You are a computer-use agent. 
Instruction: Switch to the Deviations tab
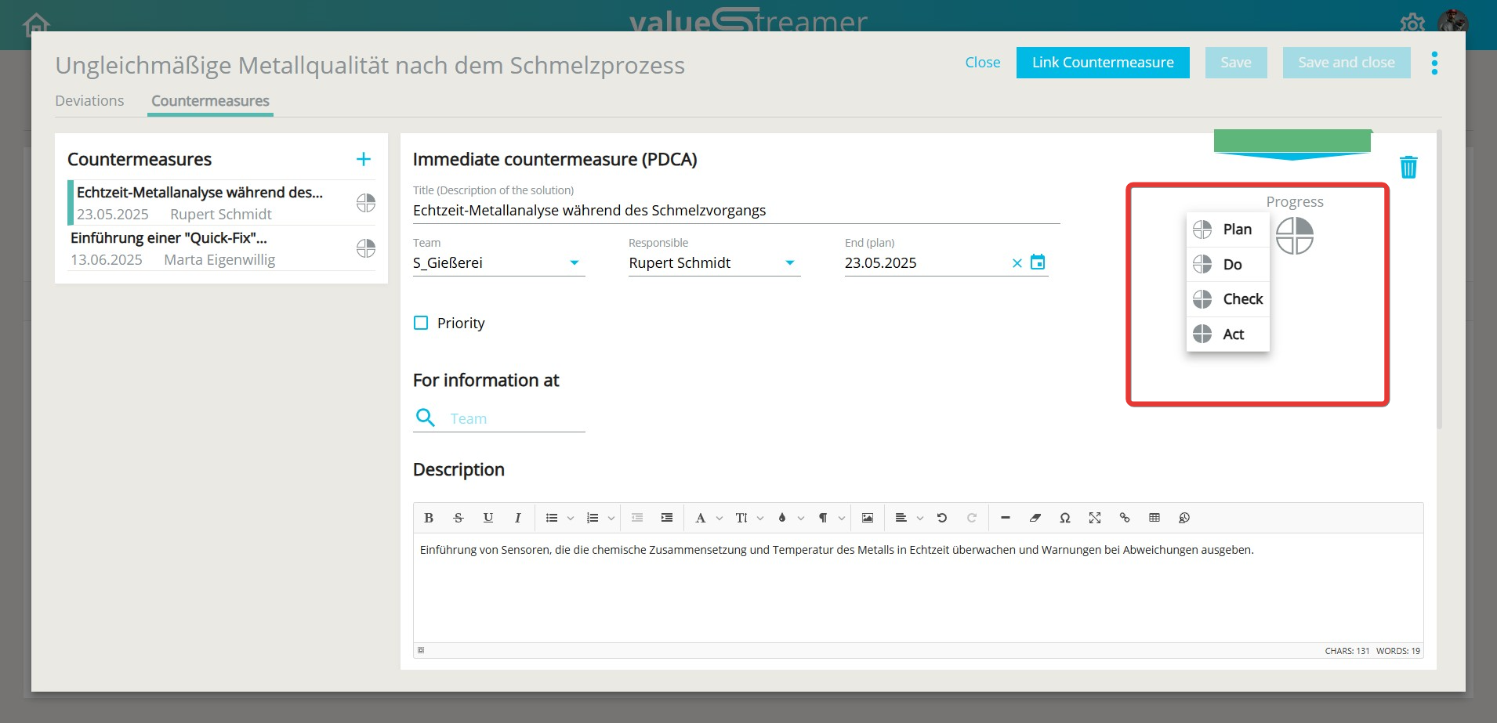89,101
